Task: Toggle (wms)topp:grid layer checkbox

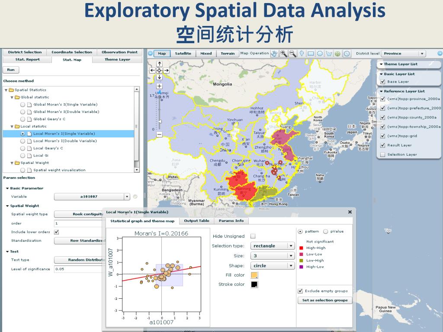Action: [383, 136]
